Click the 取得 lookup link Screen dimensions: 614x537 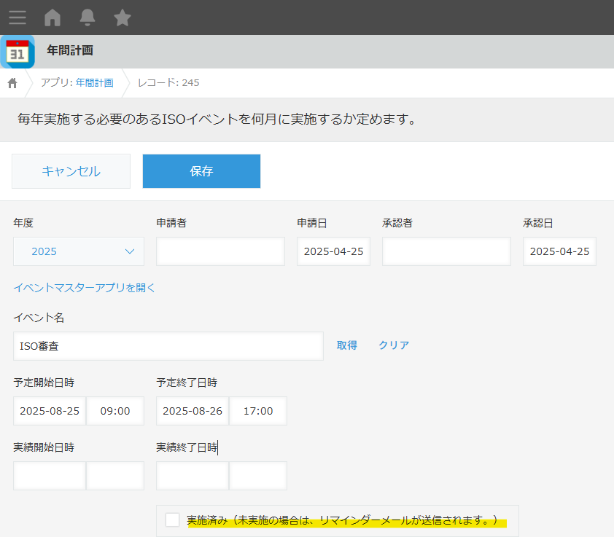pos(346,345)
